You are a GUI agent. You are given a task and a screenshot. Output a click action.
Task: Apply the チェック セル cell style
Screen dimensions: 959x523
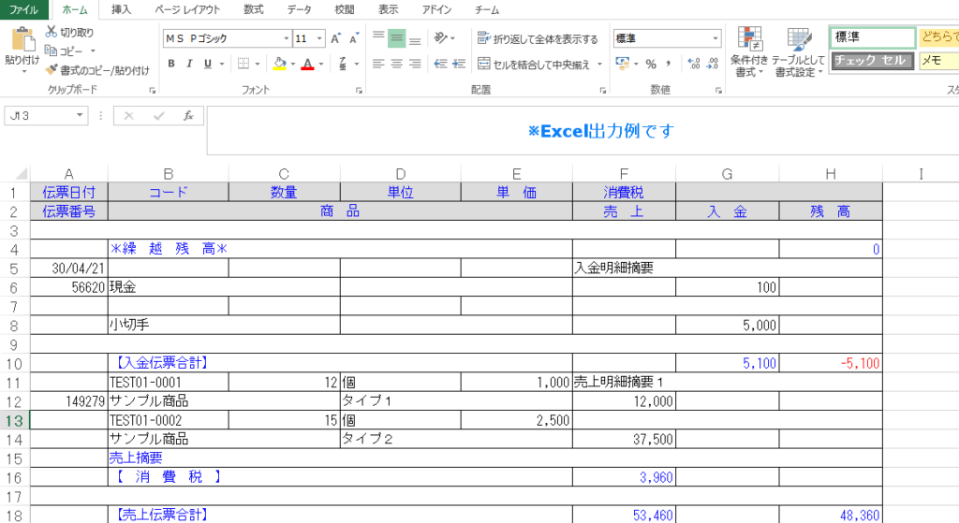873,61
